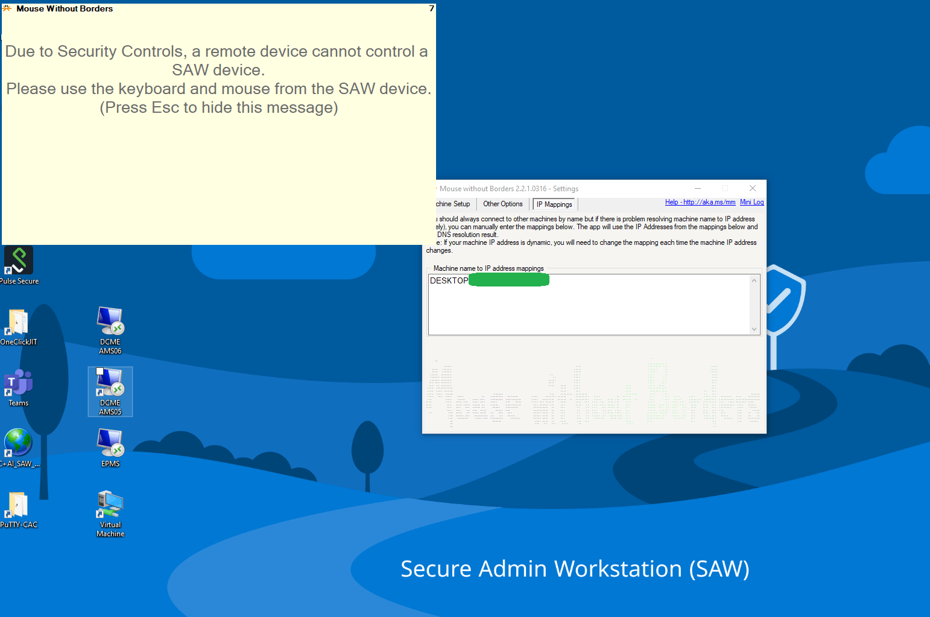Close the Mouse without Borders Settings window
Screen dimensions: 930x617
click(753, 188)
